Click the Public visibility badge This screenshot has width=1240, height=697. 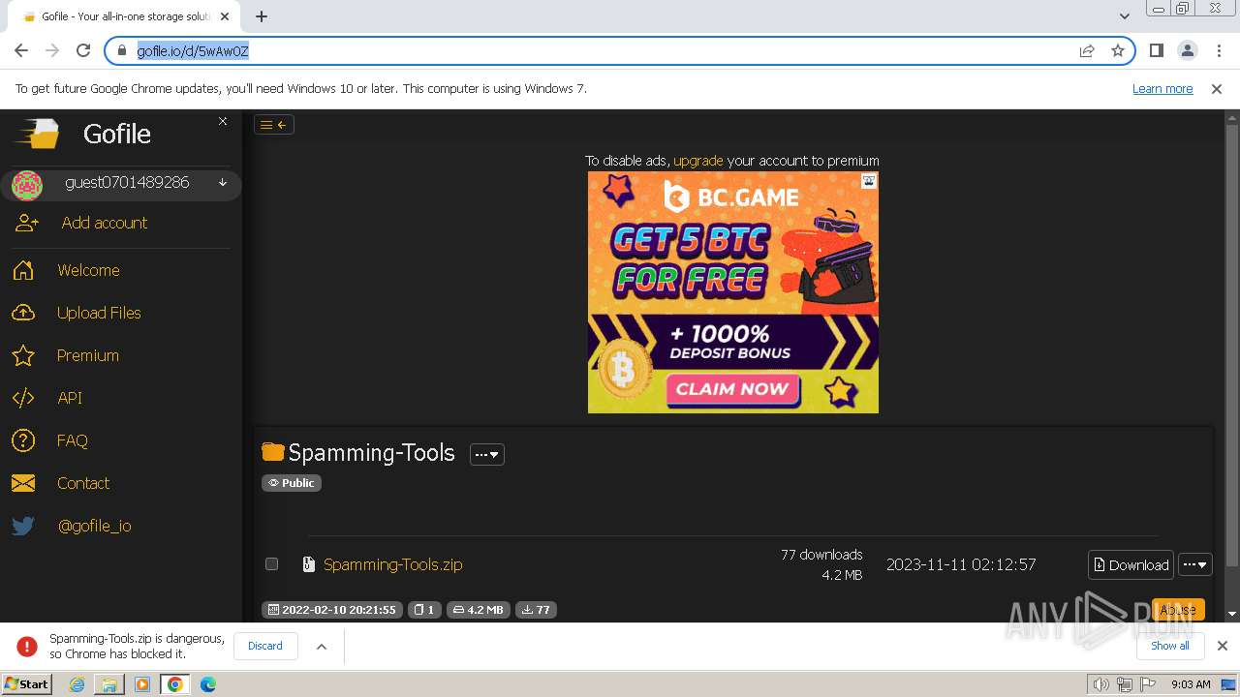(x=292, y=483)
